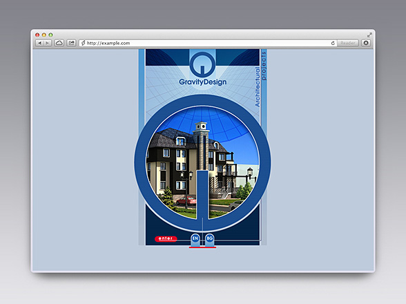Close the window with the red button

[37, 35]
